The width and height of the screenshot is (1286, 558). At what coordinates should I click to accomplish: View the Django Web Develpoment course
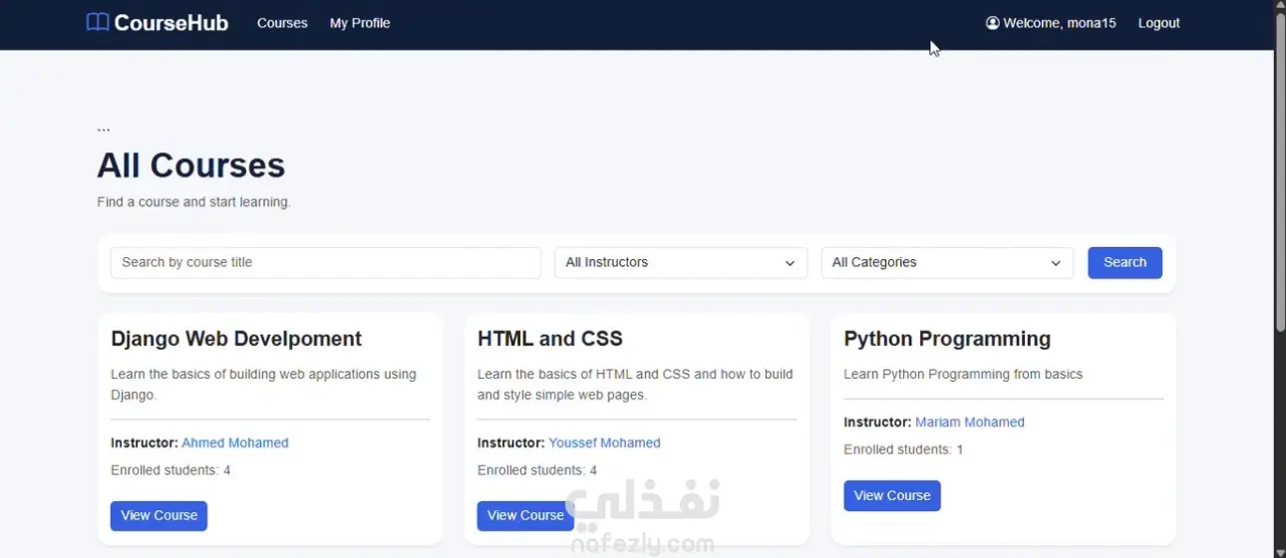tap(159, 515)
